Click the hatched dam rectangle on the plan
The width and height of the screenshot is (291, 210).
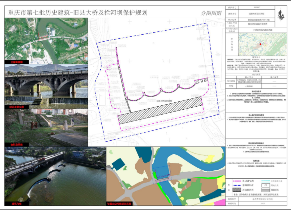click(161, 111)
